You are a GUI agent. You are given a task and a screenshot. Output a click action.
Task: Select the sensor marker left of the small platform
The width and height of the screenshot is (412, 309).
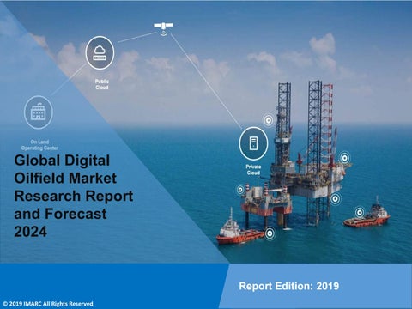240,190
